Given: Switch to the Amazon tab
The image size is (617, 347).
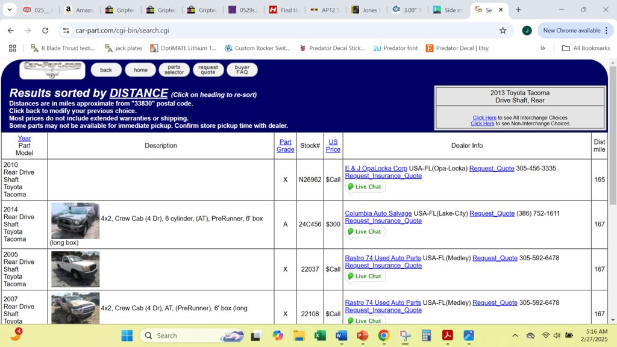Looking at the screenshot, I should coord(80,10).
